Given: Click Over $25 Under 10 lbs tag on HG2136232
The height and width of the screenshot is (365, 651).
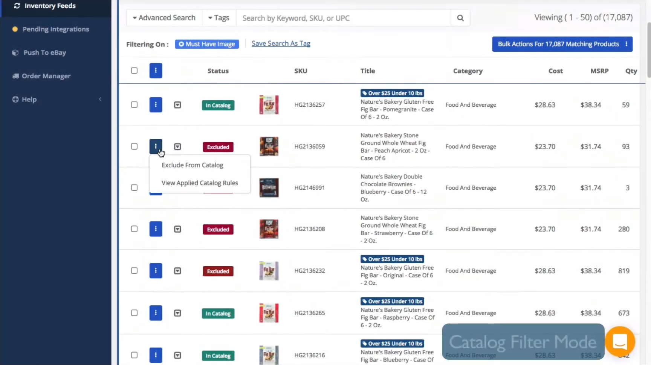Looking at the screenshot, I should tap(392, 259).
